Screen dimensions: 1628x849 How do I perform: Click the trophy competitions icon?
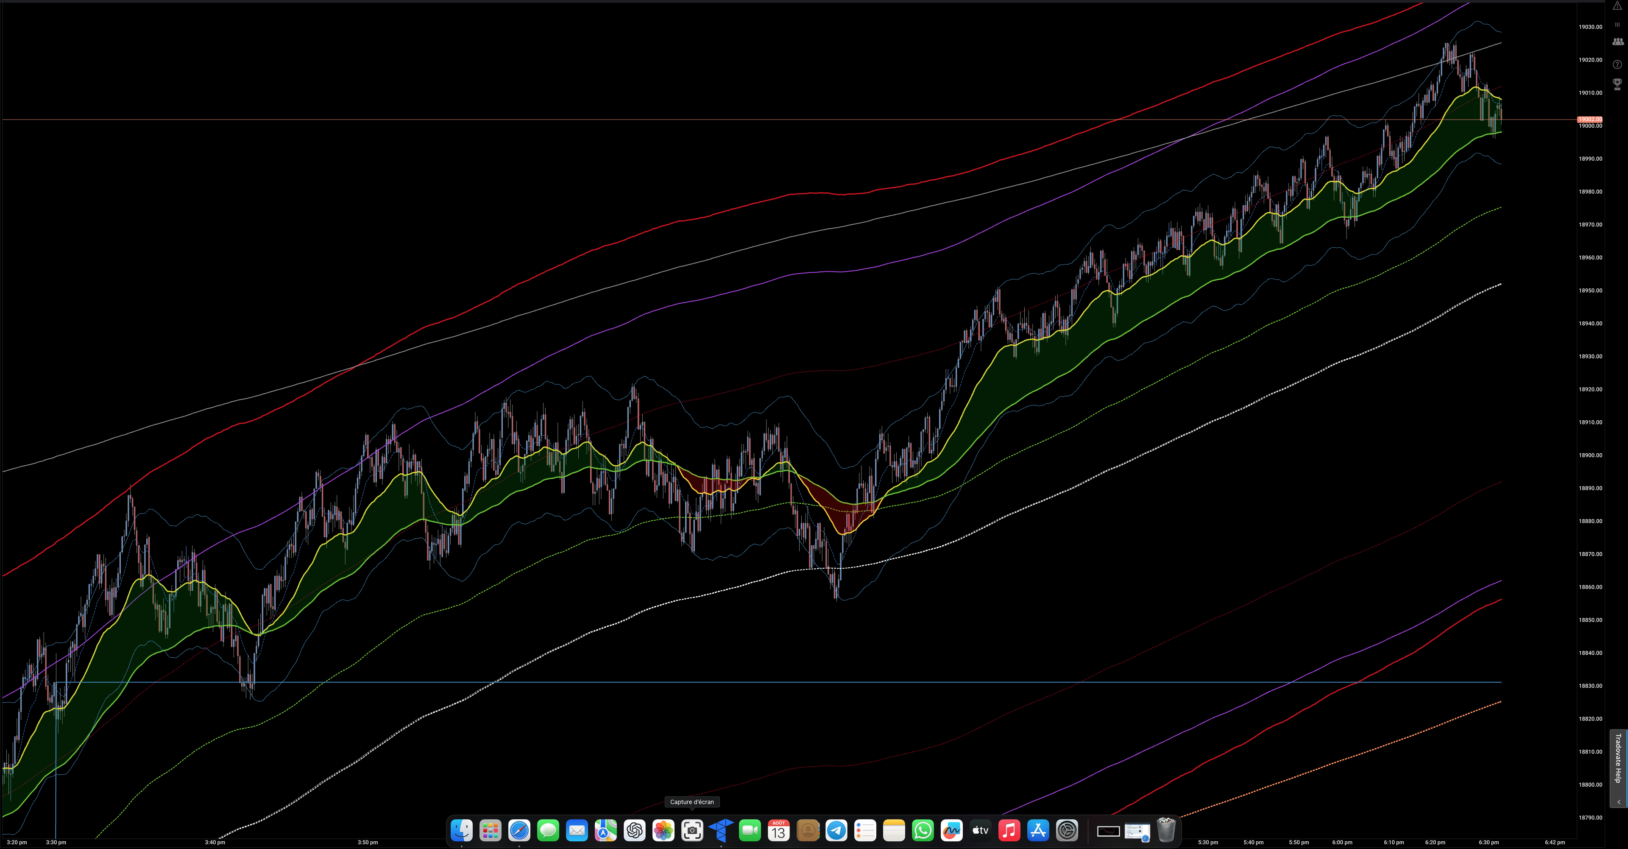(x=1617, y=84)
